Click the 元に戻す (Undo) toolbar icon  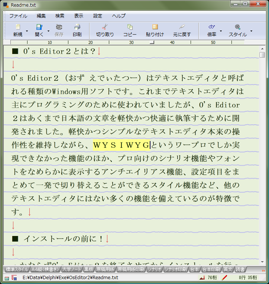pyautogui.click(x=182, y=27)
